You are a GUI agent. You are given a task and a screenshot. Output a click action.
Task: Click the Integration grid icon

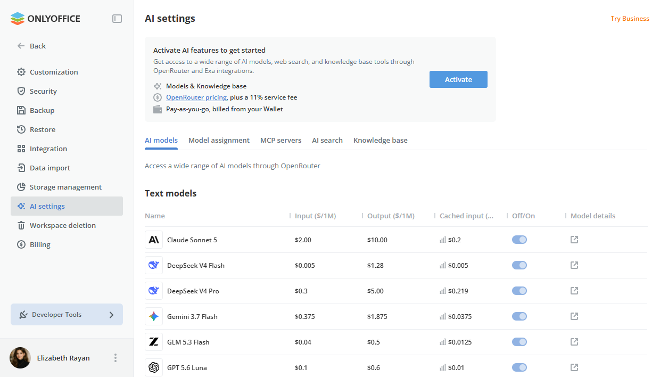pos(21,149)
